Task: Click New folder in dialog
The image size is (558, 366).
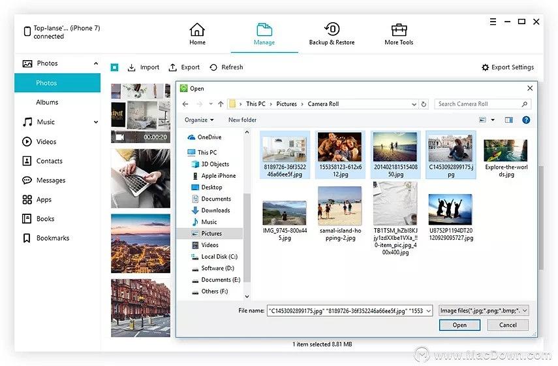Action: pyautogui.click(x=242, y=120)
